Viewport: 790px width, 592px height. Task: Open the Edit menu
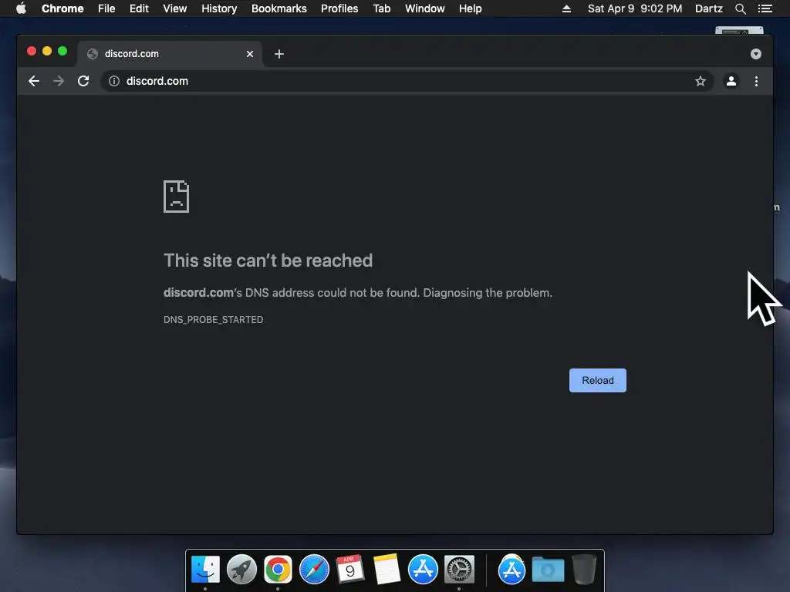coord(139,8)
